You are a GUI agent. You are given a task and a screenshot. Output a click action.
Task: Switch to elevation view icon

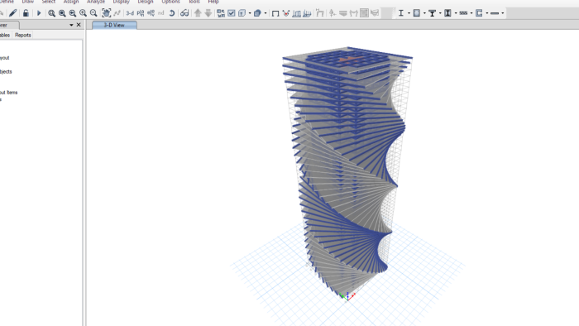[x=151, y=13]
